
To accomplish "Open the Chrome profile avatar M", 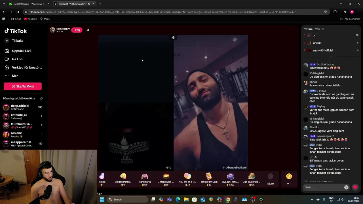I will [352, 12].
